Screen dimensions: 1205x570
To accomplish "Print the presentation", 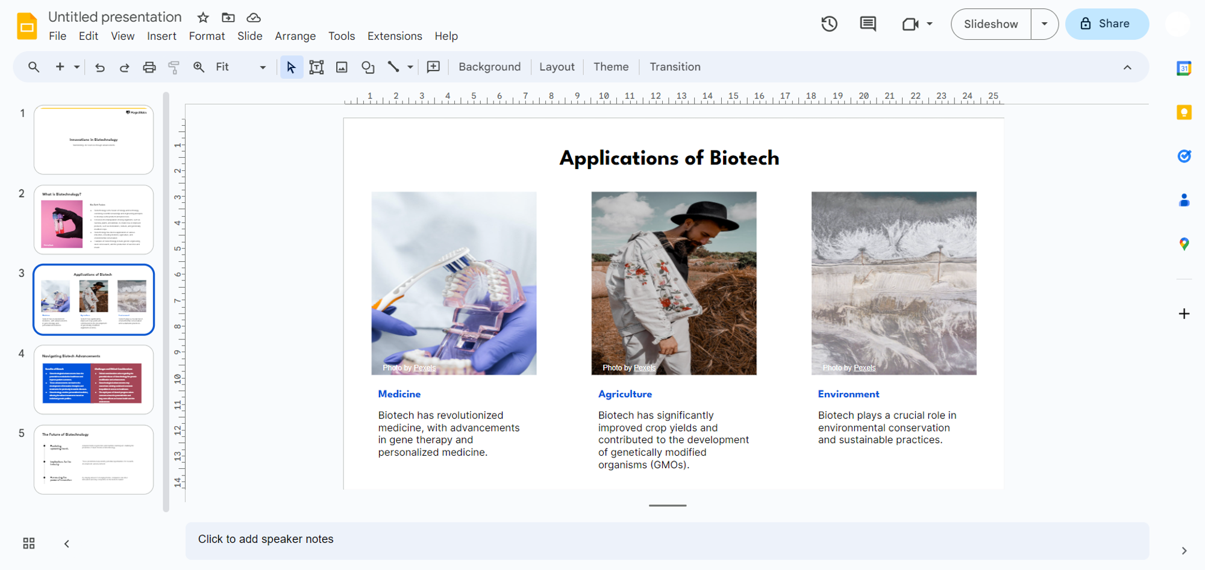I will (x=149, y=67).
